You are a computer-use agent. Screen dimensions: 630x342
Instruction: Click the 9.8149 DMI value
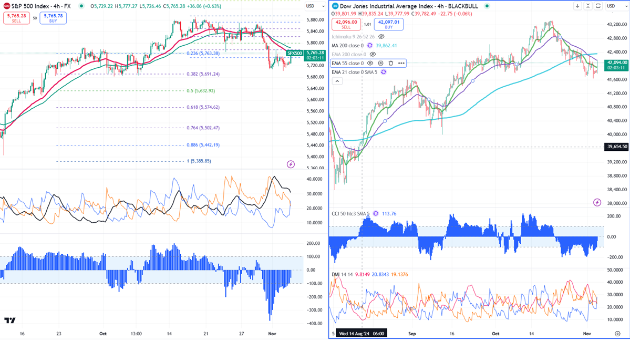362,274
